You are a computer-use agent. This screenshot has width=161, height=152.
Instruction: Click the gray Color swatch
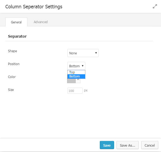click(x=71, y=81)
